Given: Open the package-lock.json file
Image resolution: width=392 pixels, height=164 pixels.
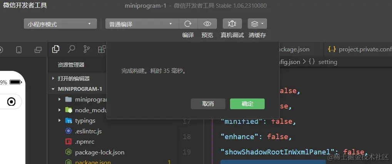Looking at the screenshot, I should (x=100, y=152).
